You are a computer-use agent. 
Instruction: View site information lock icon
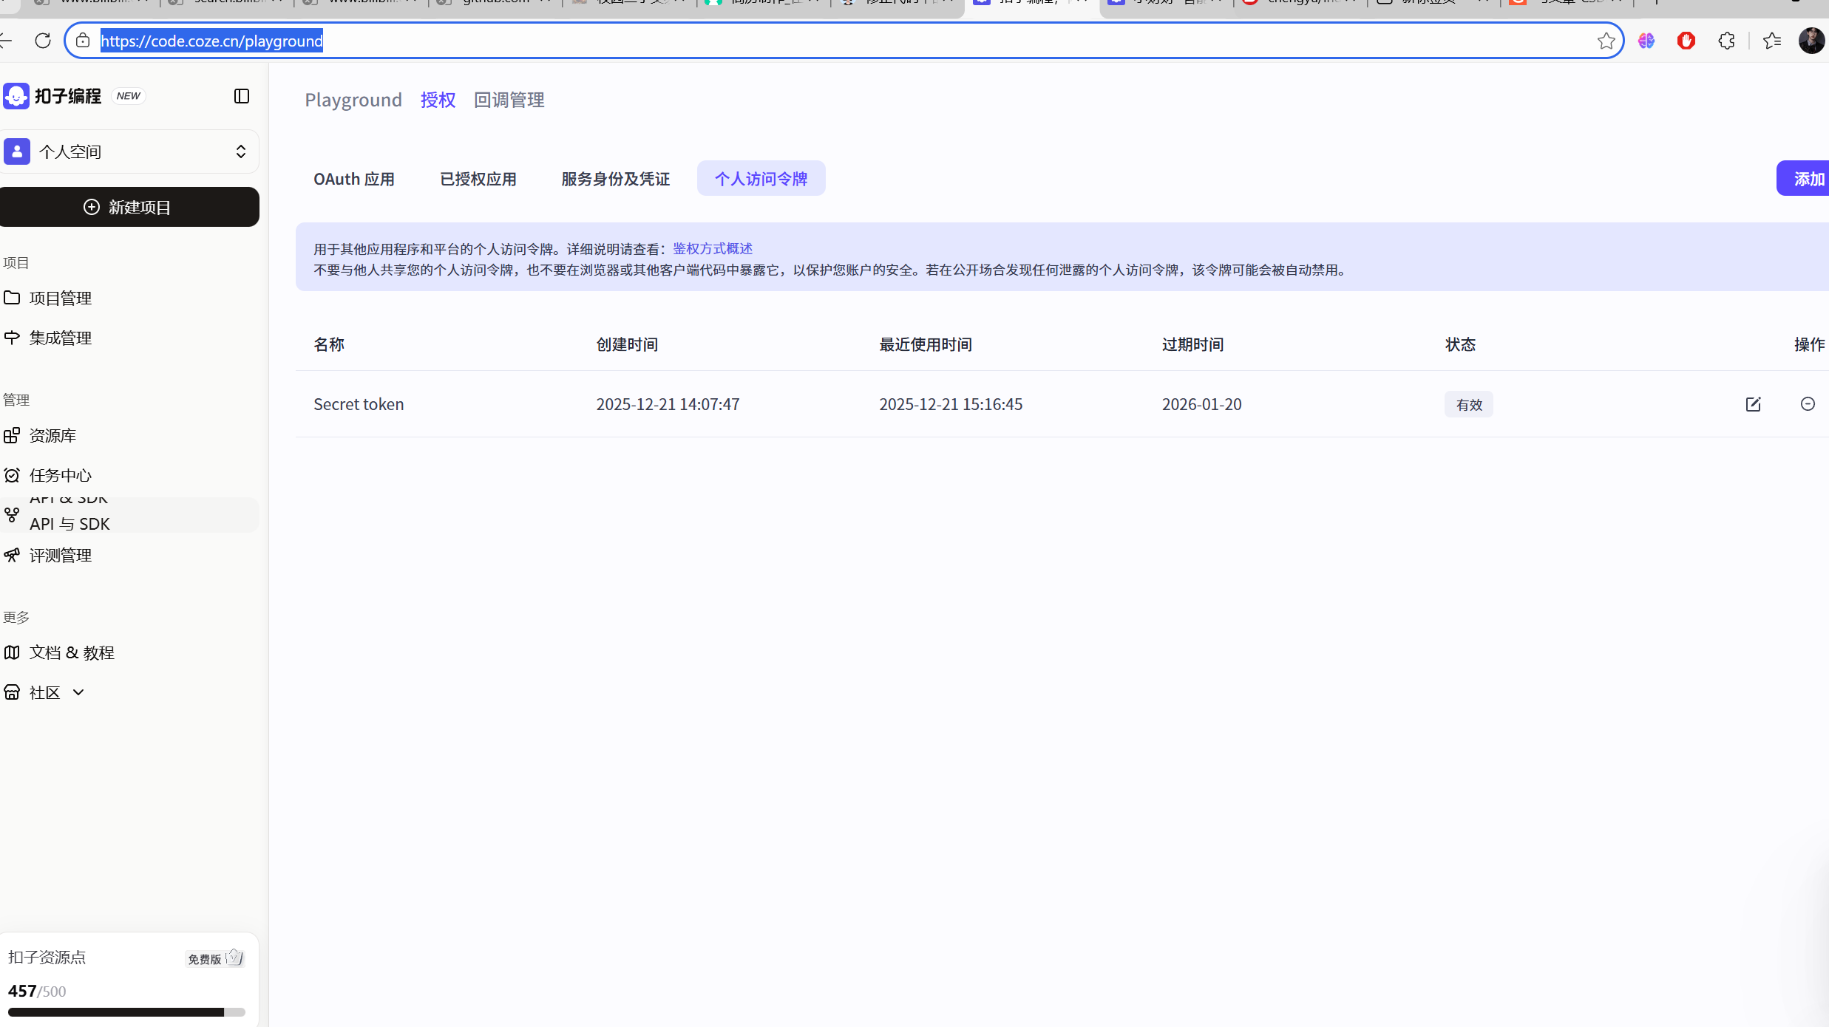(x=83, y=41)
